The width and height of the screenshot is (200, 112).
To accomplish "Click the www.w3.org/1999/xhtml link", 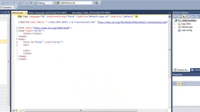I will click(52, 28).
